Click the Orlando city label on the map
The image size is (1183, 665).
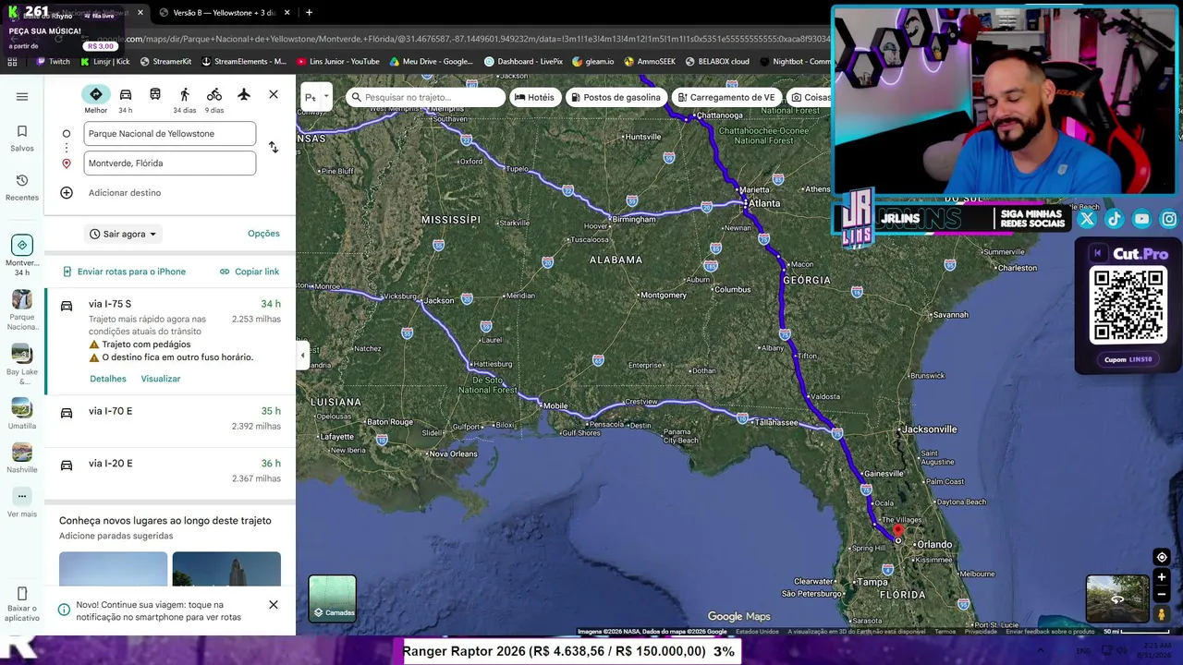point(933,545)
